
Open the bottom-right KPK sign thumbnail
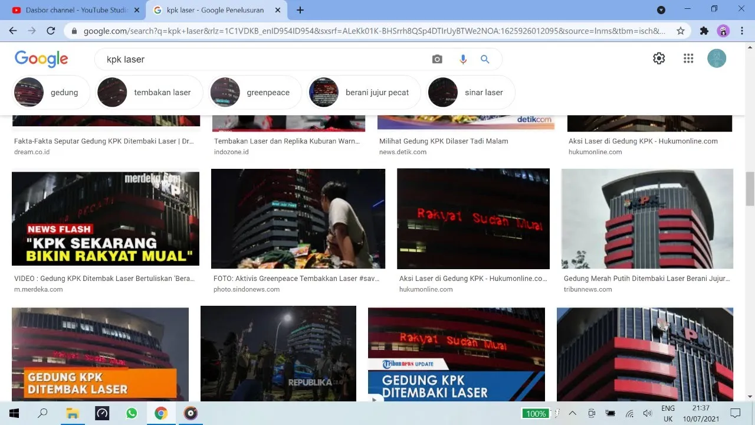pyautogui.click(x=645, y=354)
